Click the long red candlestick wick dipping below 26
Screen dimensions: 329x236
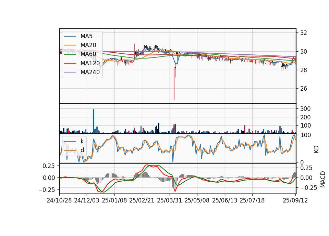point(174,83)
